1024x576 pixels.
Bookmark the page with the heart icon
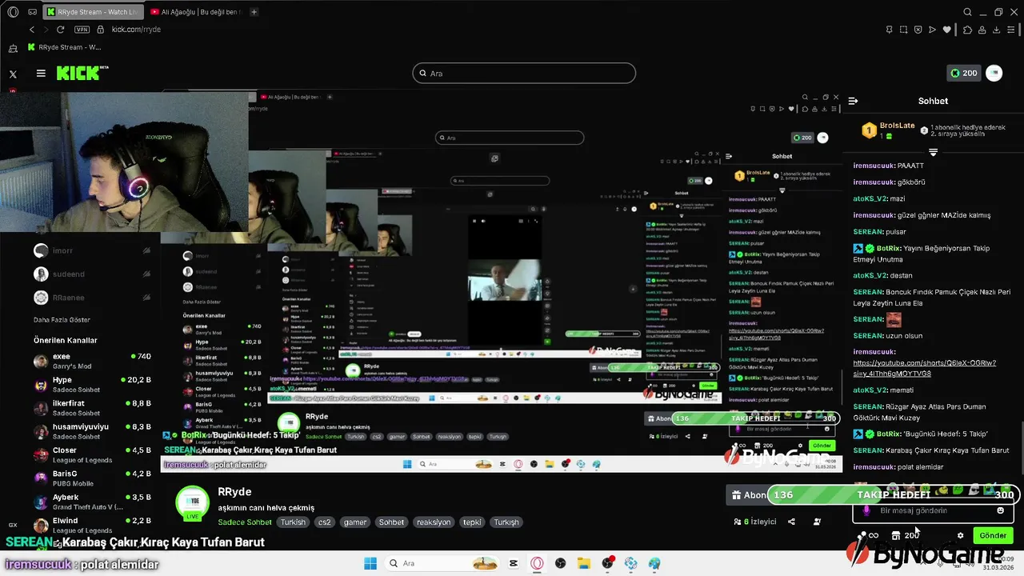click(x=947, y=30)
